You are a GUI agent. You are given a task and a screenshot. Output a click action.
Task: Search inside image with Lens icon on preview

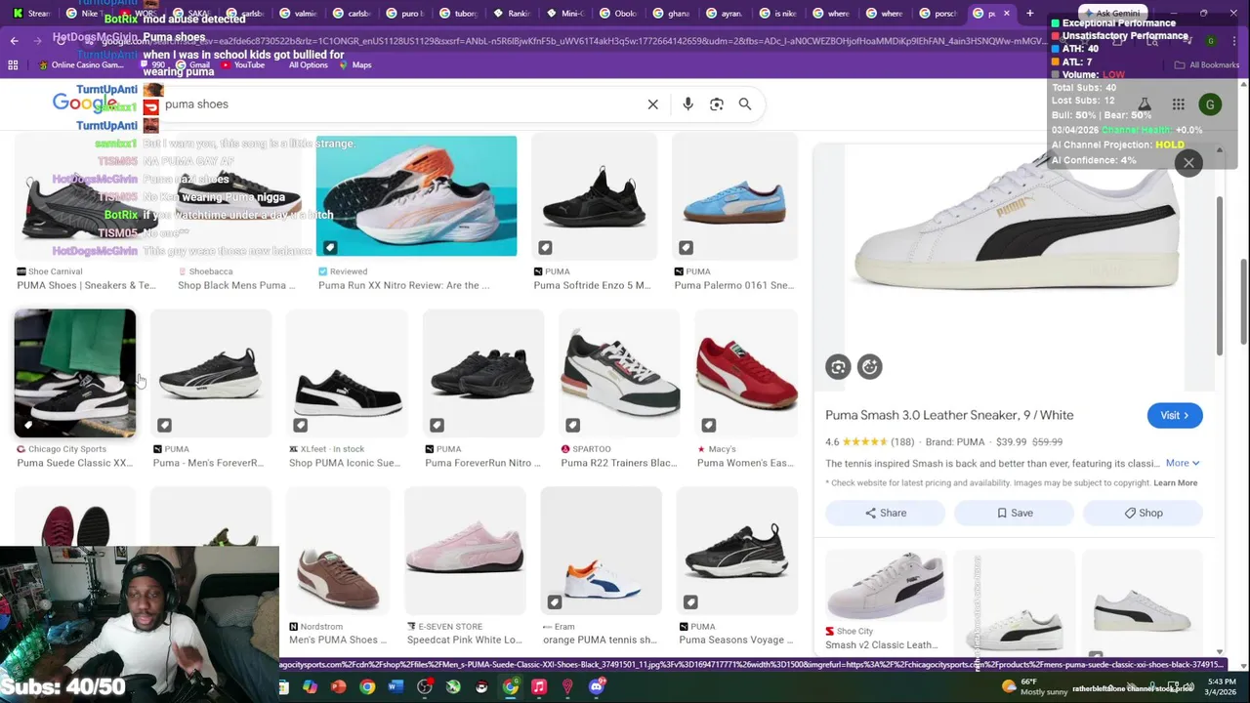click(x=838, y=366)
